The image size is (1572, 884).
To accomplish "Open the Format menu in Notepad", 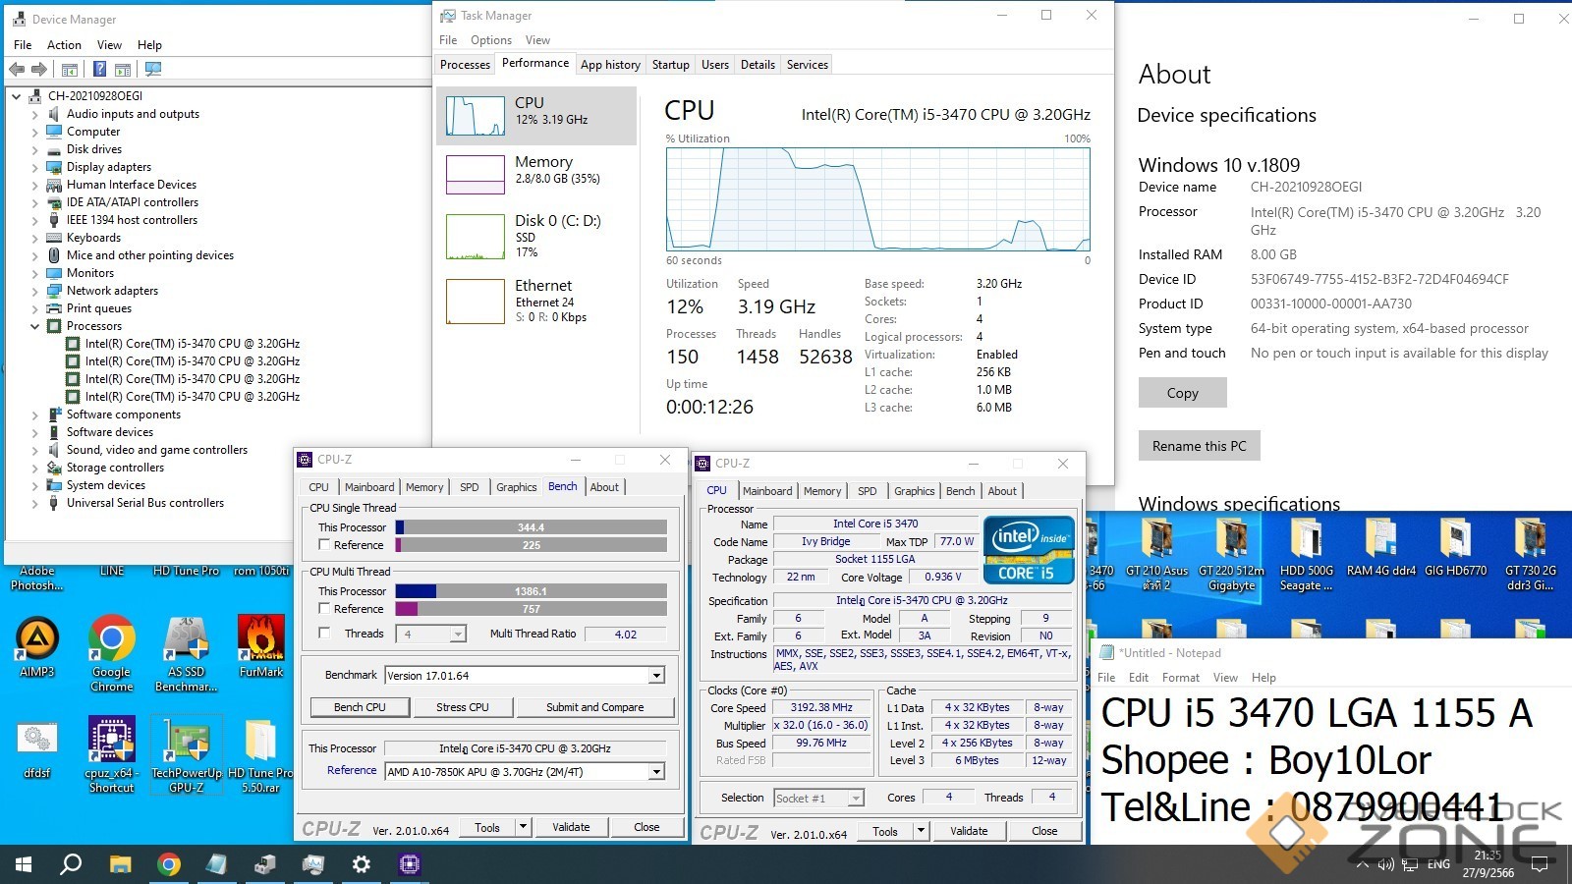I will pos(1181,678).
